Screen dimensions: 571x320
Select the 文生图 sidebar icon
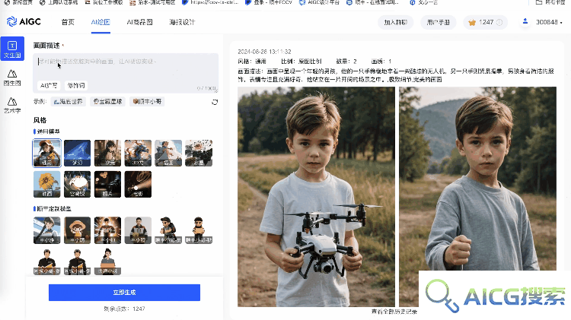click(12, 49)
